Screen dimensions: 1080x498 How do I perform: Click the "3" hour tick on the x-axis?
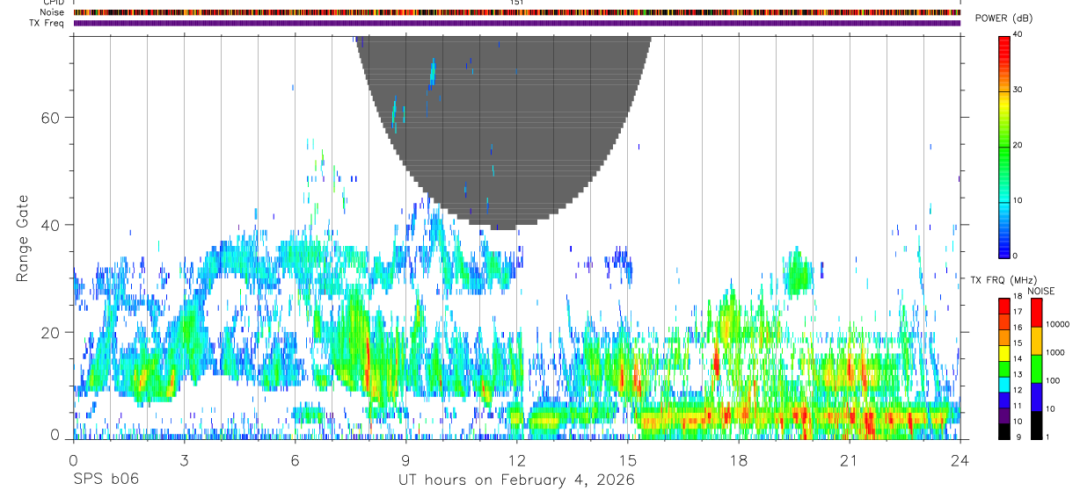pos(184,459)
